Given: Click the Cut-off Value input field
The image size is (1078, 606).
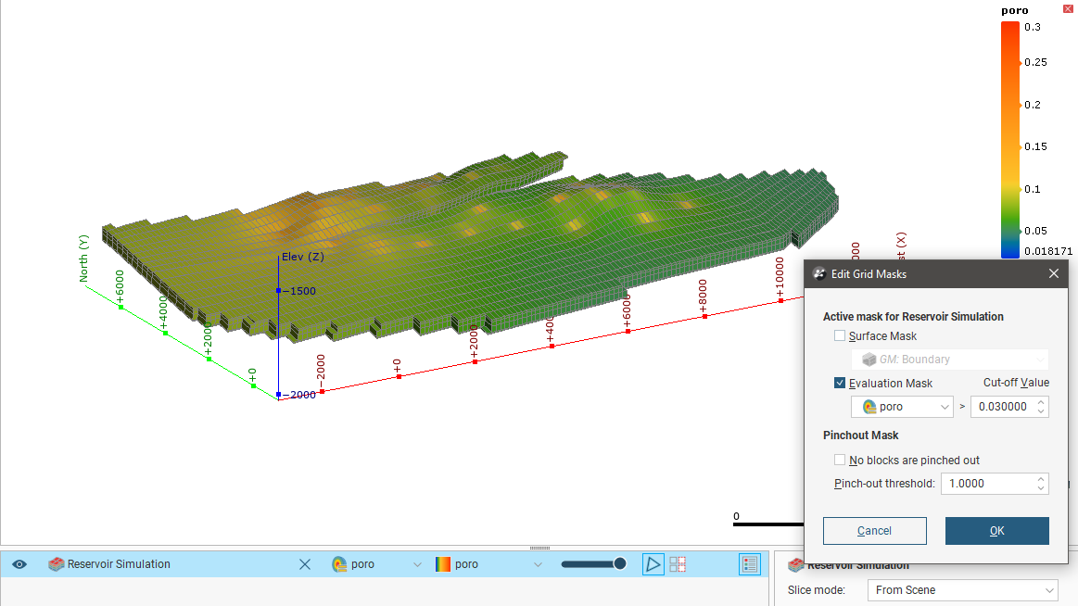Looking at the screenshot, I should click(1002, 407).
